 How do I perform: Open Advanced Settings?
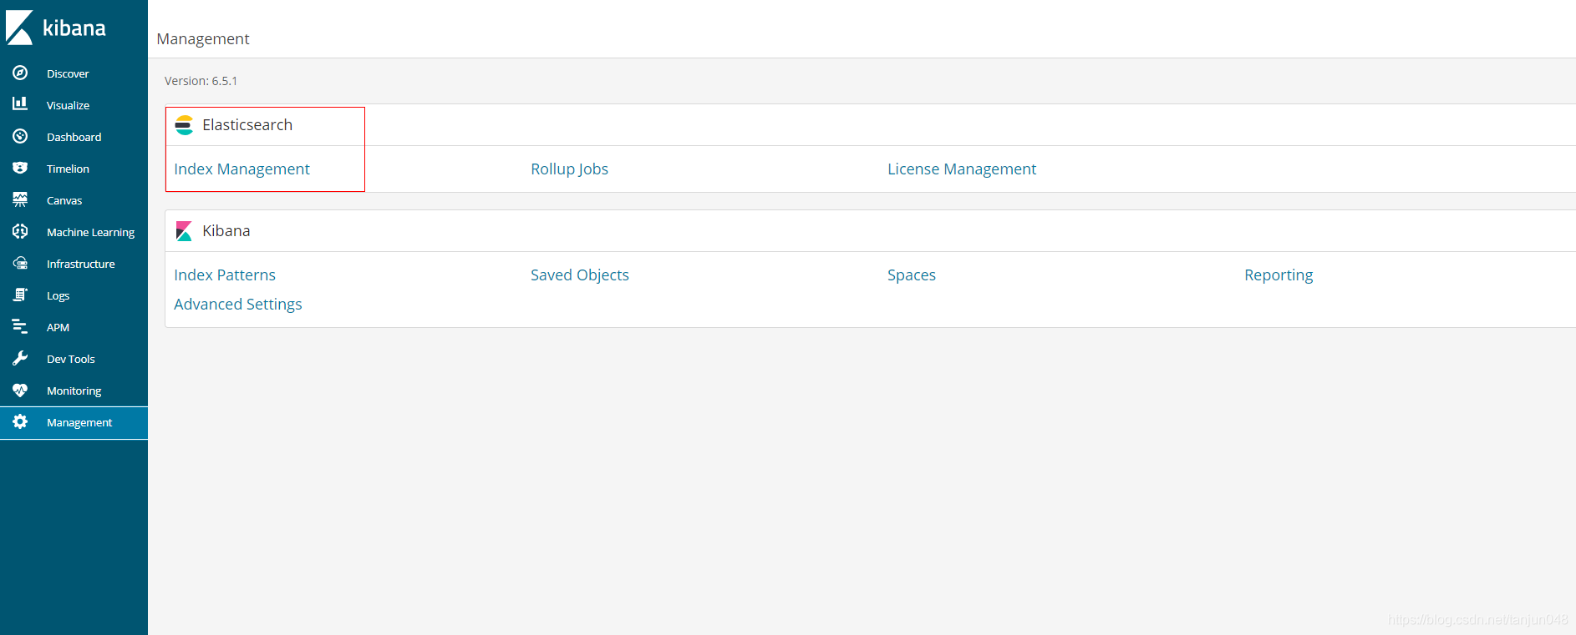coord(238,305)
